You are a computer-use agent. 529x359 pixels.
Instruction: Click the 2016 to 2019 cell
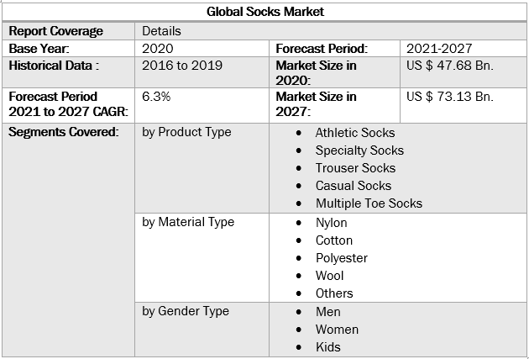[x=182, y=65]
